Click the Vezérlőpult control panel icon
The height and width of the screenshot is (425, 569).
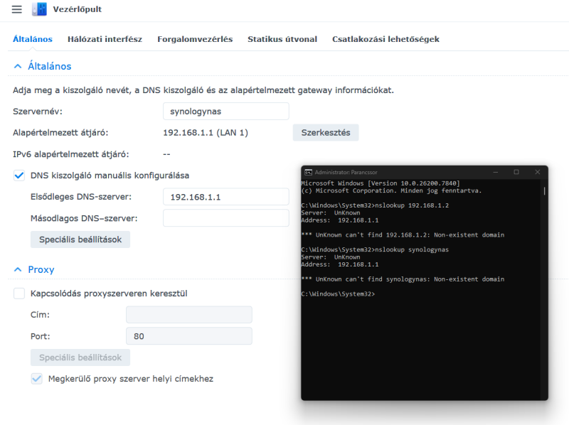39,9
